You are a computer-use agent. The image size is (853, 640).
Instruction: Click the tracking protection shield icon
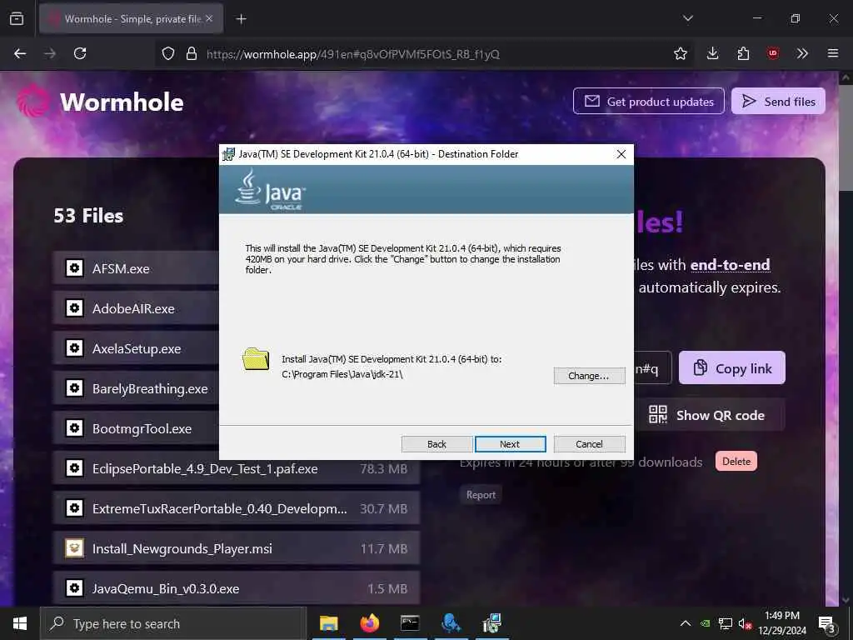pyautogui.click(x=168, y=53)
